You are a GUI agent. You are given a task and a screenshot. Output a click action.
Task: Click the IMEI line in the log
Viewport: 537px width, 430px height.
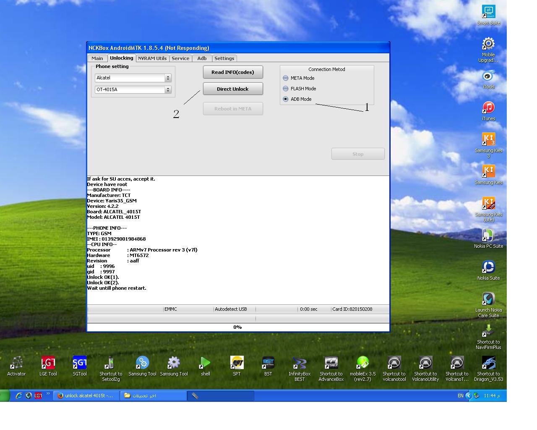[x=116, y=239]
